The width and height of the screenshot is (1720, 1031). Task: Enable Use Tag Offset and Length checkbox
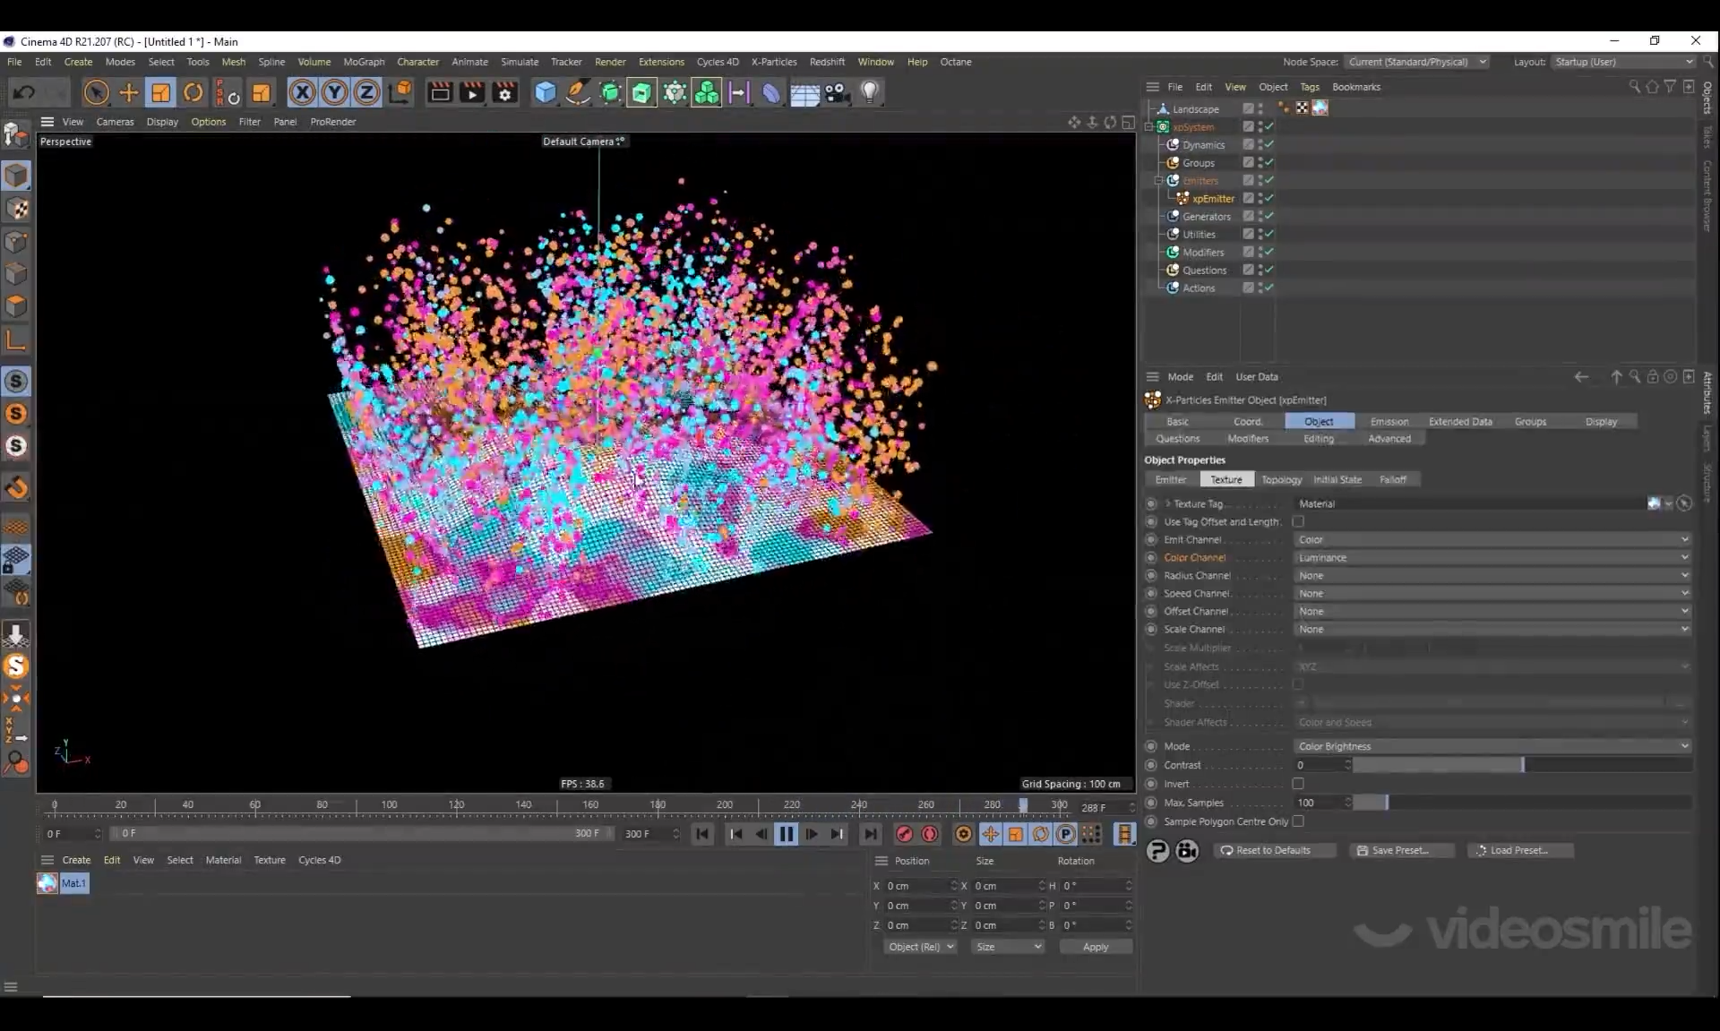pos(1298,521)
